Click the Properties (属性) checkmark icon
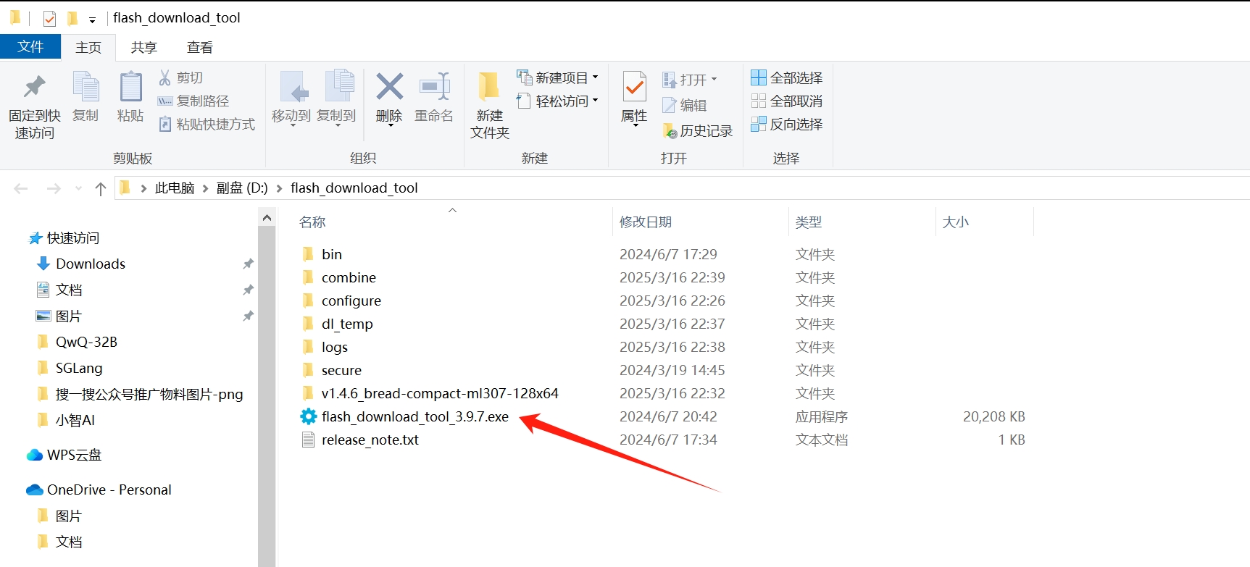The image size is (1250, 567). [635, 87]
